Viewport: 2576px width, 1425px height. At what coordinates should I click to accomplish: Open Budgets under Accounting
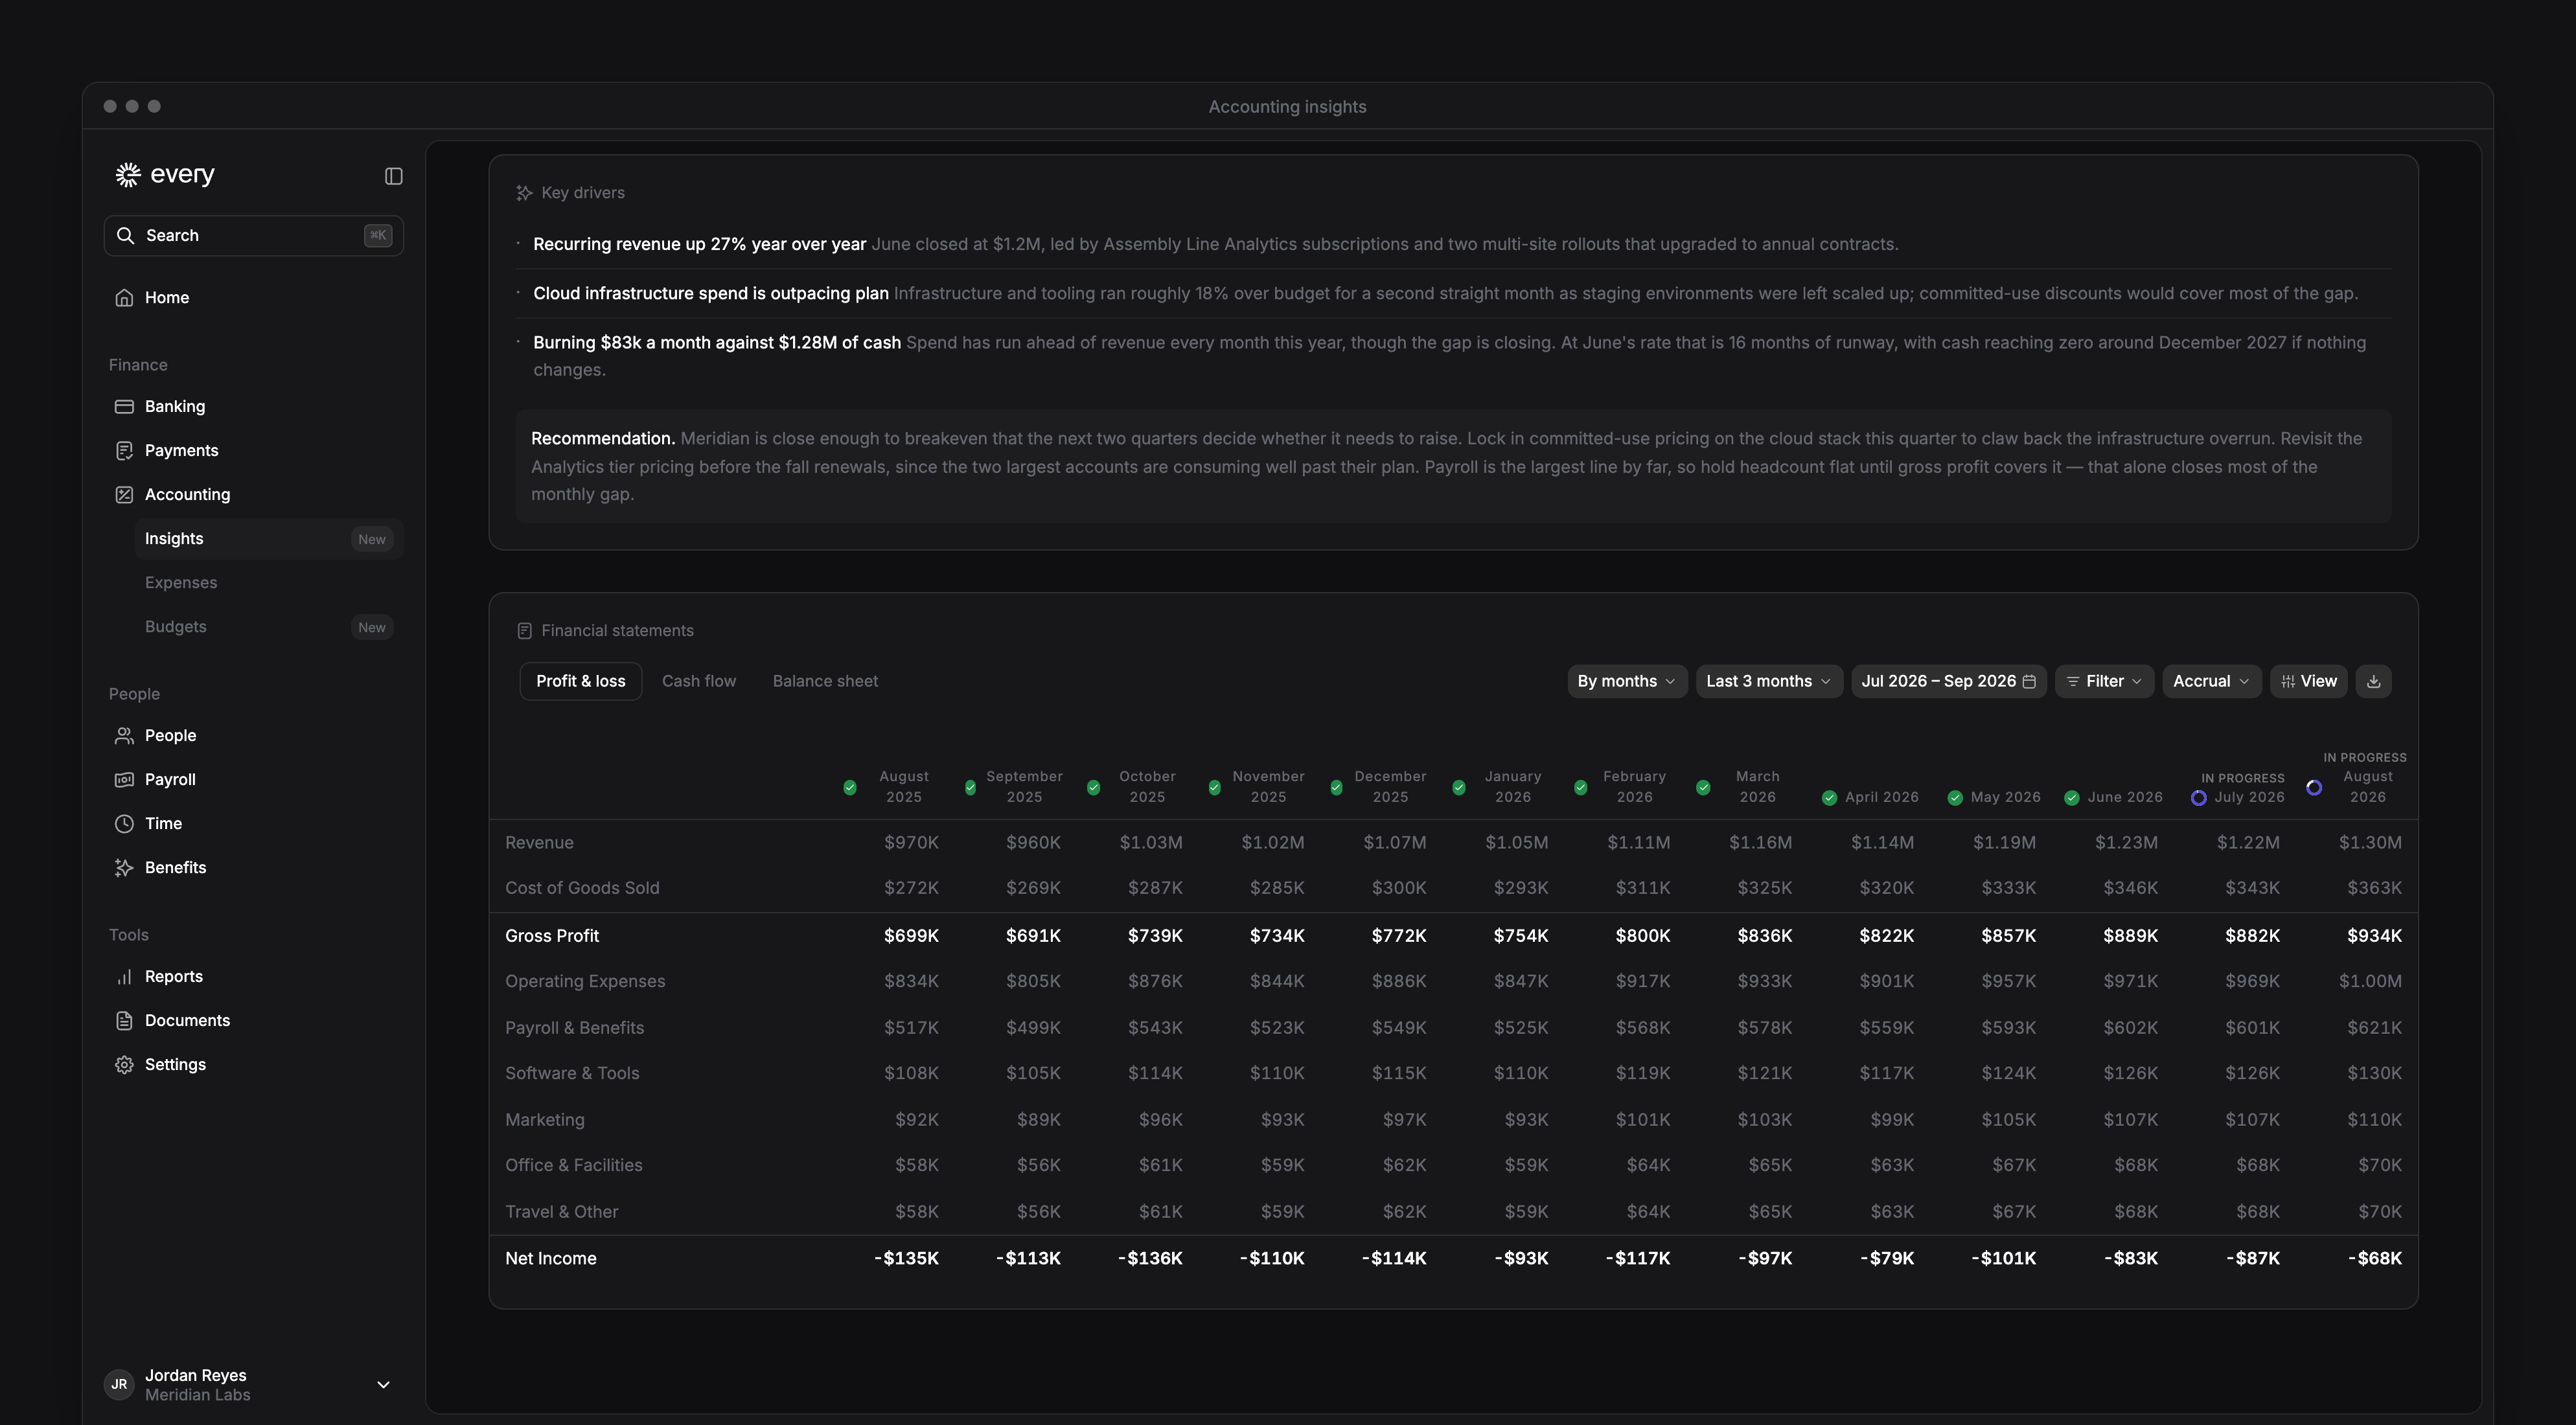[x=269, y=627]
